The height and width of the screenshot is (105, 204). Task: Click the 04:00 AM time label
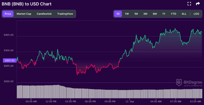(x=156, y=101)
